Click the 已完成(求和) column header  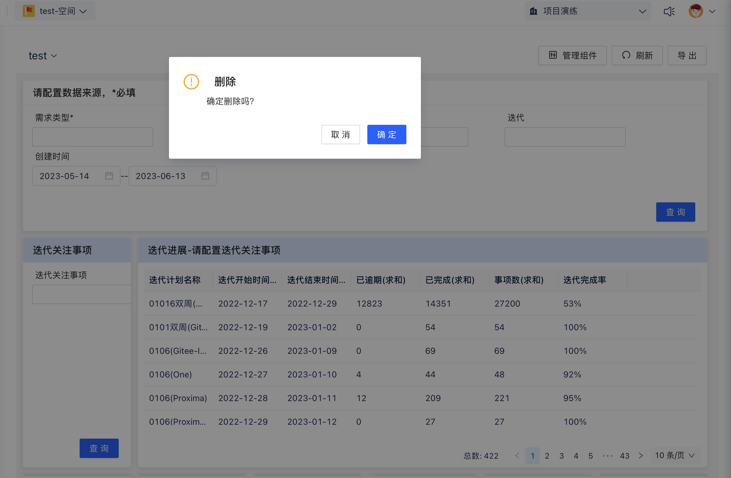tap(450, 280)
